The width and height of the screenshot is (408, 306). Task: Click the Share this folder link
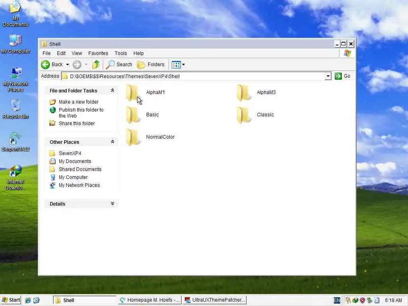[x=77, y=124]
